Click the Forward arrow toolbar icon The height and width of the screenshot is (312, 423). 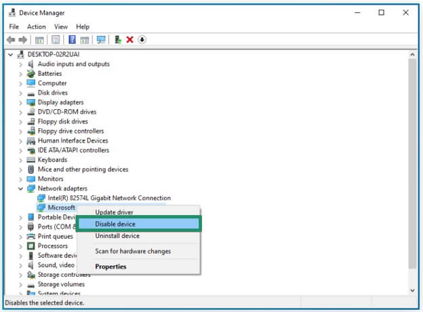point(22,40)
